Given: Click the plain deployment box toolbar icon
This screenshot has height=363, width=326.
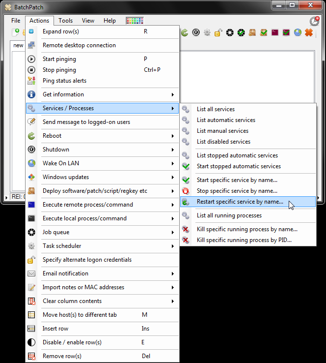Looking at the screenshot, I should point(252,32).
